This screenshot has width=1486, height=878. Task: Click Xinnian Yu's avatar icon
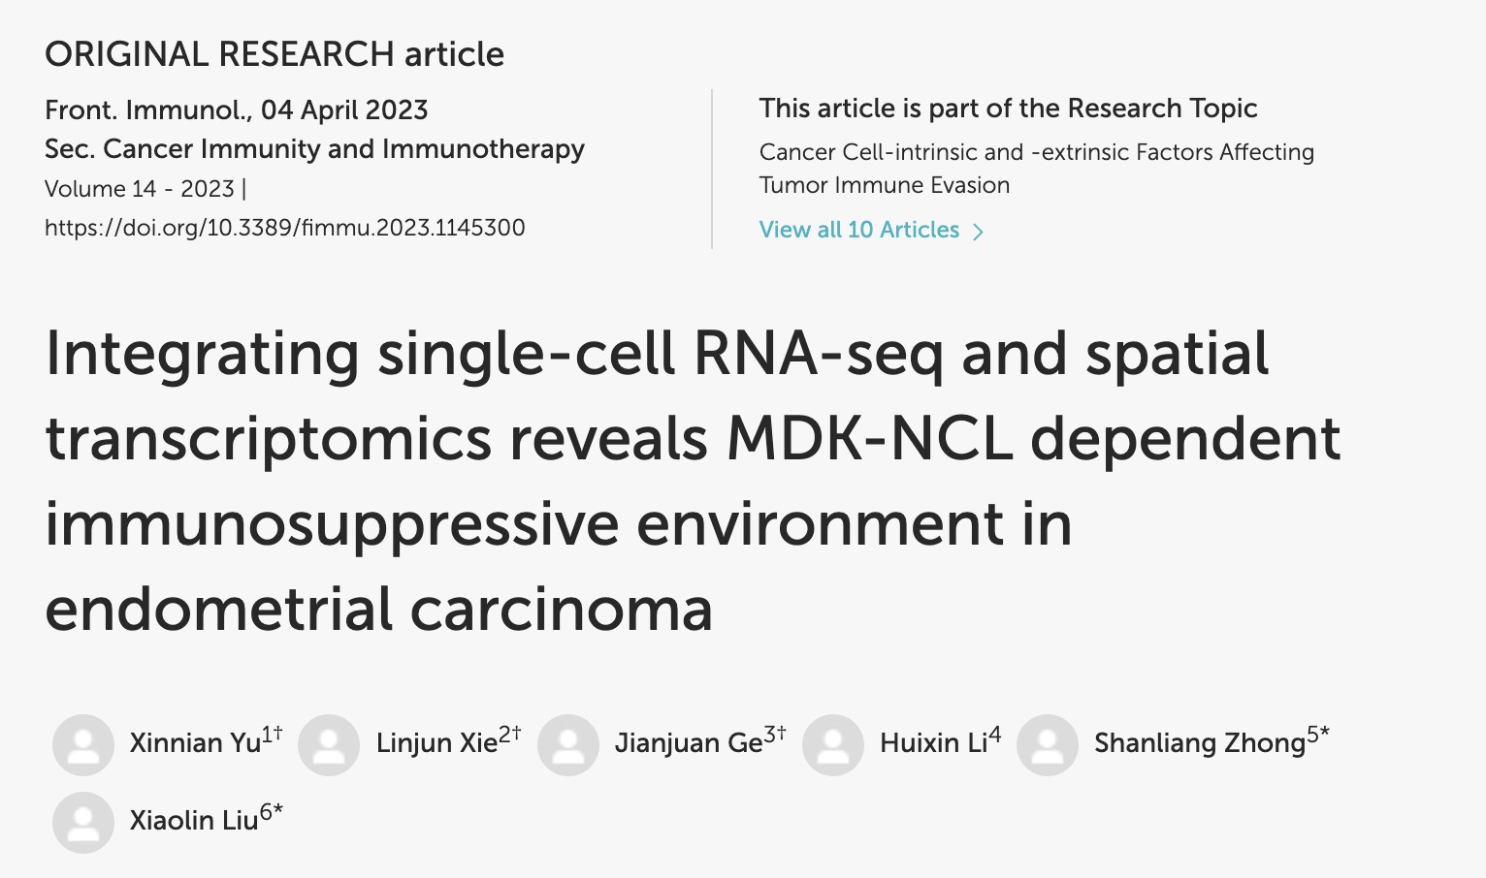pyautogui.click(x=83, y=745)
